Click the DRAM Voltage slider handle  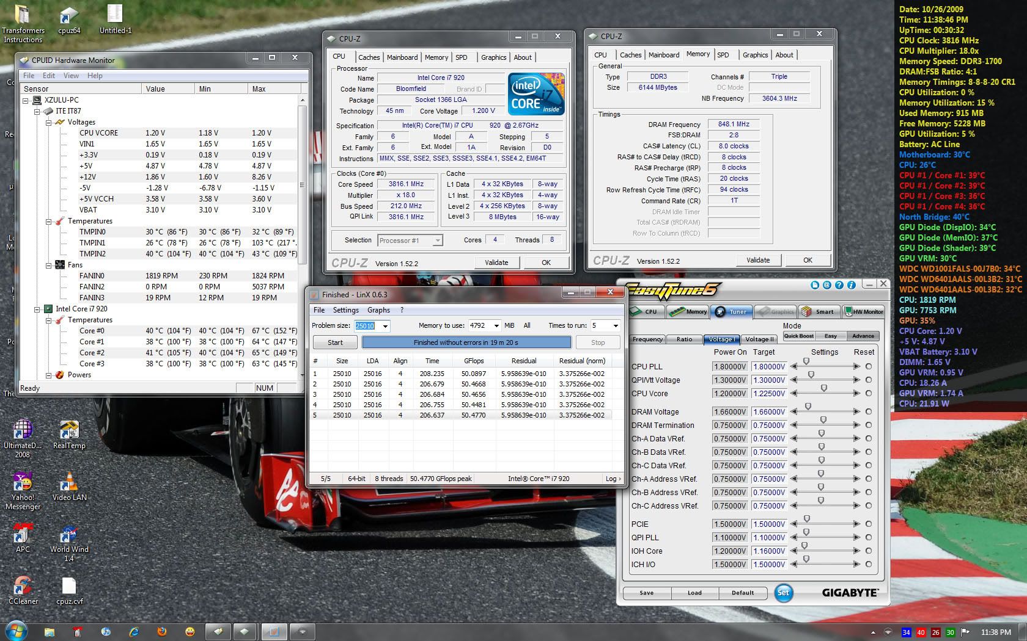click(x=808, y=407)
